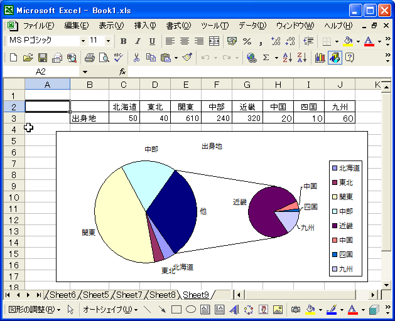Toggle Underline formatting
Image resolution: width=395 pixels, height=321 pixels.
(152, 41)
